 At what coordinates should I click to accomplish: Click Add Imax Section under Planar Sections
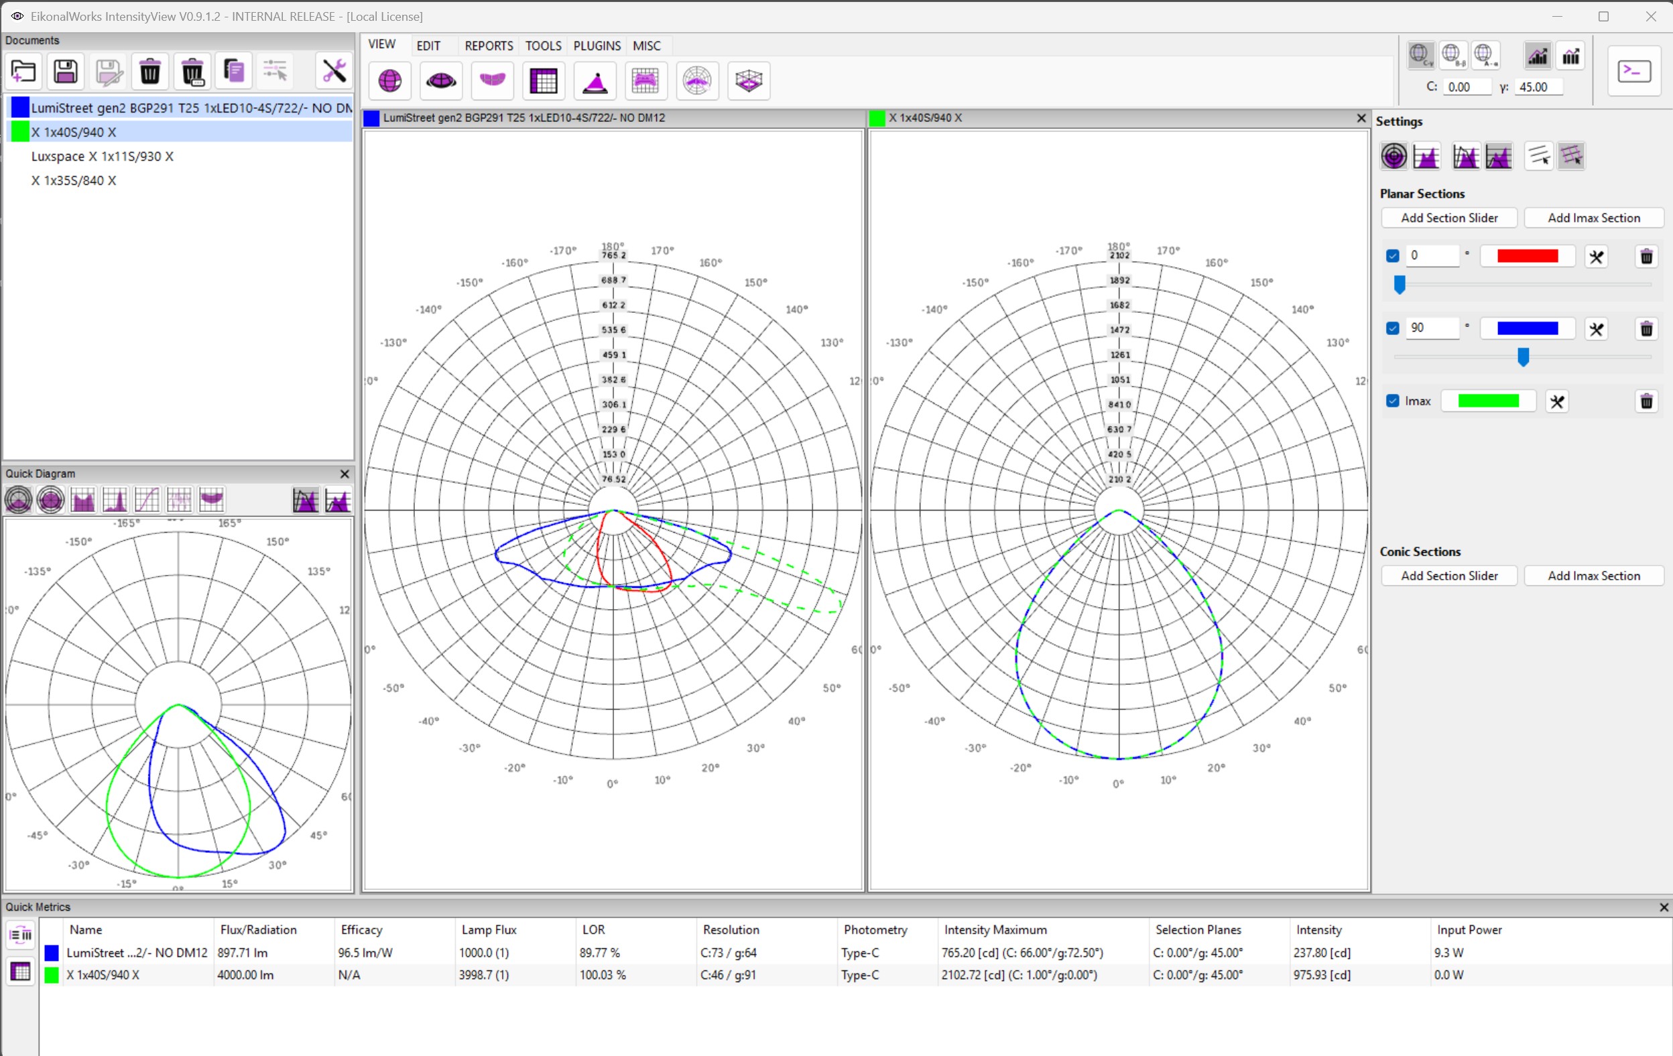tap(1594, 218)
